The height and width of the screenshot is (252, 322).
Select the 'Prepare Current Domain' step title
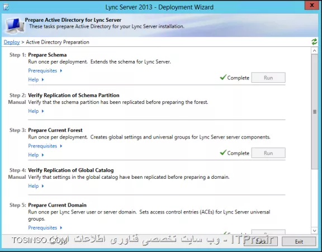57,205
